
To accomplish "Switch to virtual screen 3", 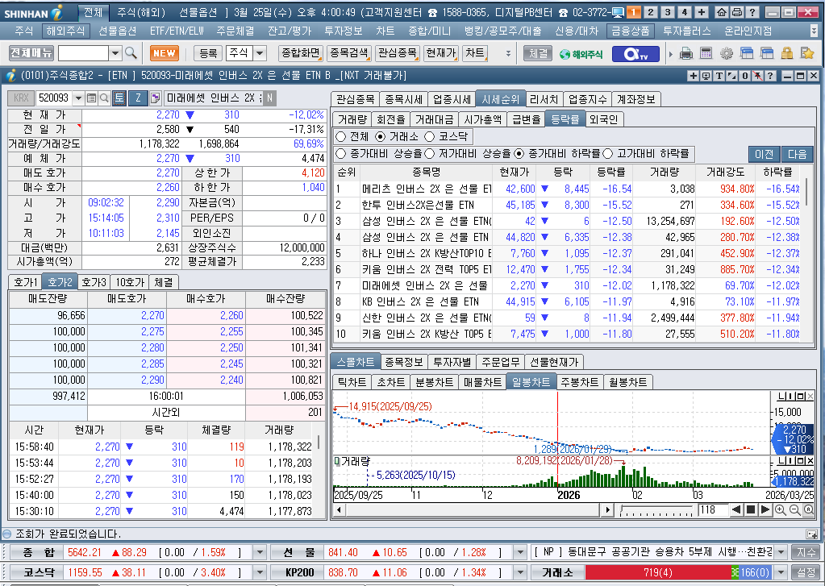I will pyautogui.click(x=668, y=12).
